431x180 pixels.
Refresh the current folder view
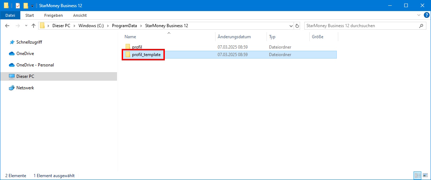[298, 26]
